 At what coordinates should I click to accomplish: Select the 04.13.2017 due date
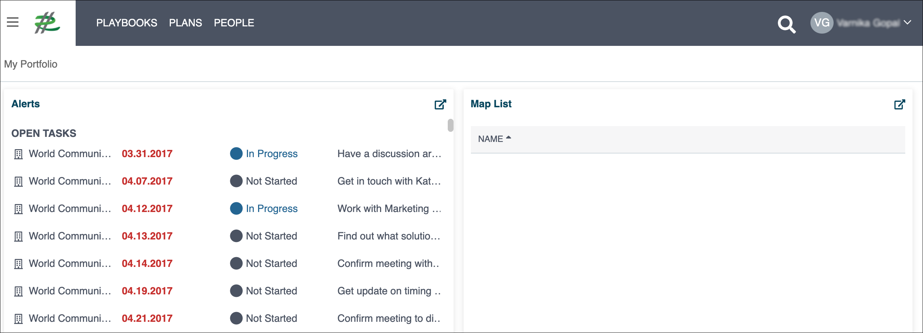point(147,236)
